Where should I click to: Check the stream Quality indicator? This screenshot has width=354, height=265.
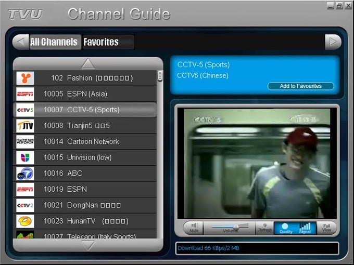pos(286,228)
